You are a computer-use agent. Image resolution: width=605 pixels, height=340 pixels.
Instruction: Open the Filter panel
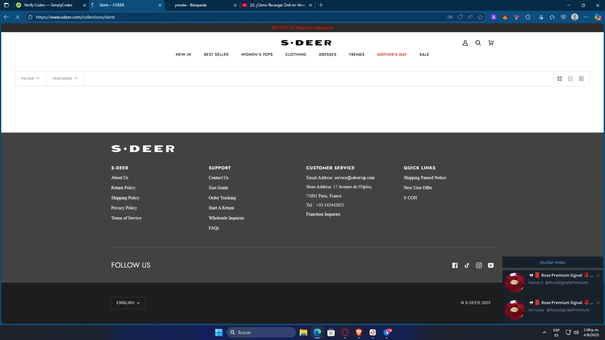click(x=31, y=79)
